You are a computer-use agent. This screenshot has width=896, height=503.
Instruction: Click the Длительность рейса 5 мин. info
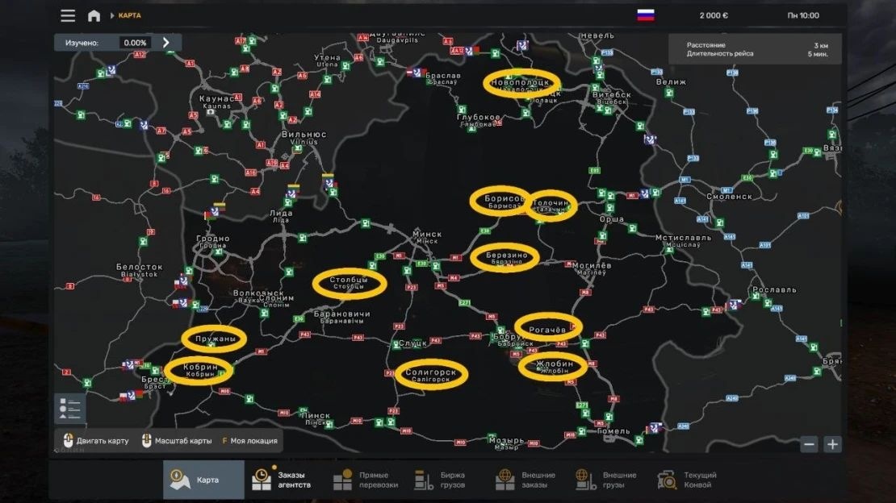pos(756,54)
